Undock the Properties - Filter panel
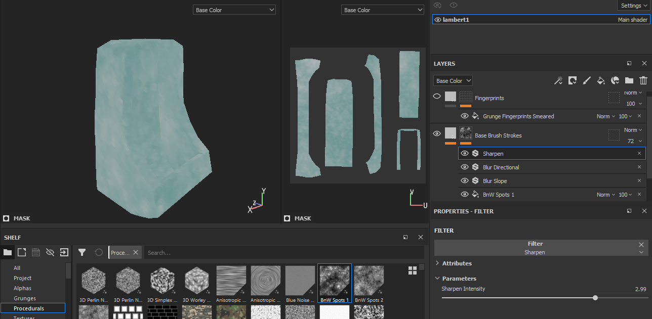The image size is (652, 319). pos(629,211)
